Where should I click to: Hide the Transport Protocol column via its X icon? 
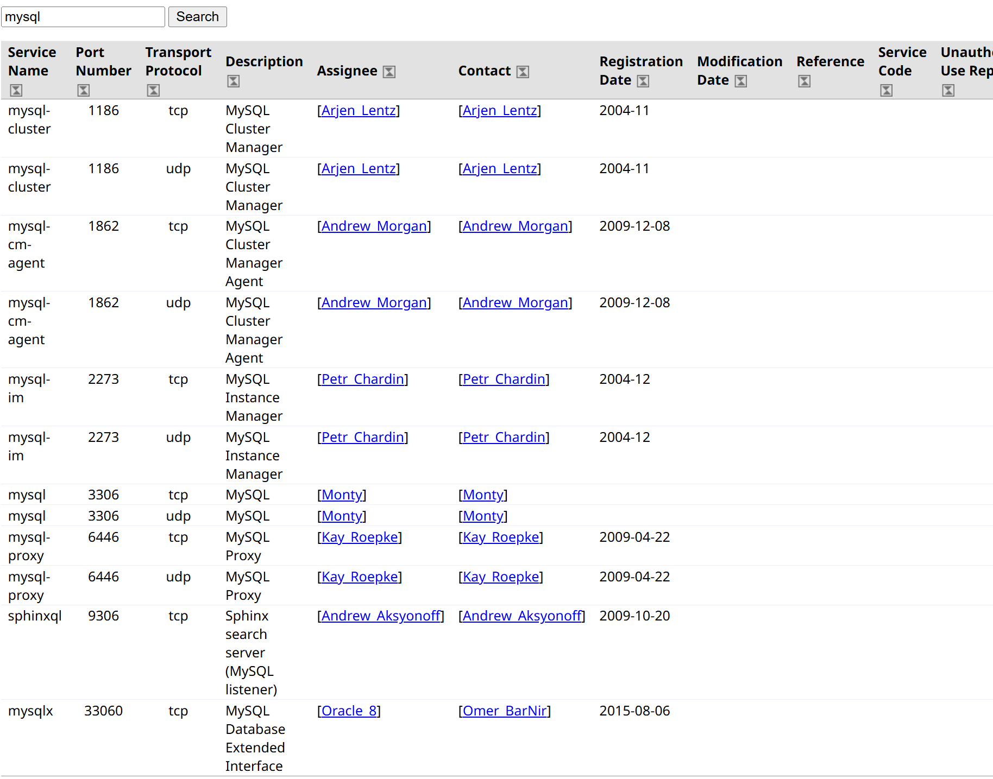153,90
